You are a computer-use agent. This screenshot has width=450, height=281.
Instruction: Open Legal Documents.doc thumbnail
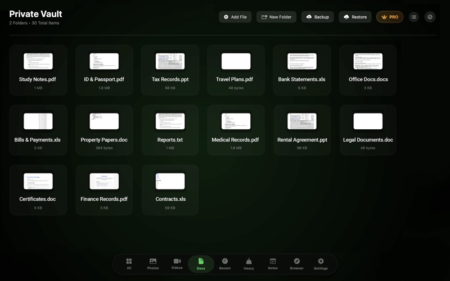(x=368, y=121)
